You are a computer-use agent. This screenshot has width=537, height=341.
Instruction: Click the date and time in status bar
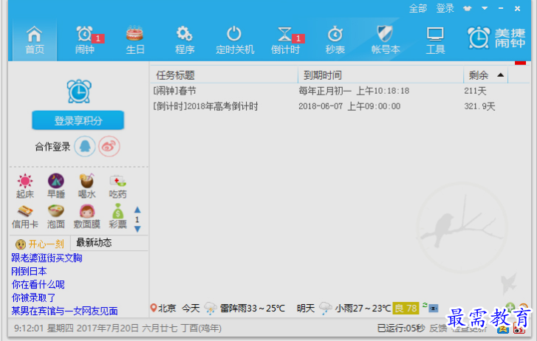tap(117, 328)
